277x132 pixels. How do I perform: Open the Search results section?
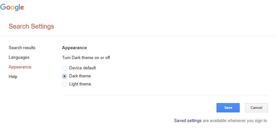tap(22, 48)
